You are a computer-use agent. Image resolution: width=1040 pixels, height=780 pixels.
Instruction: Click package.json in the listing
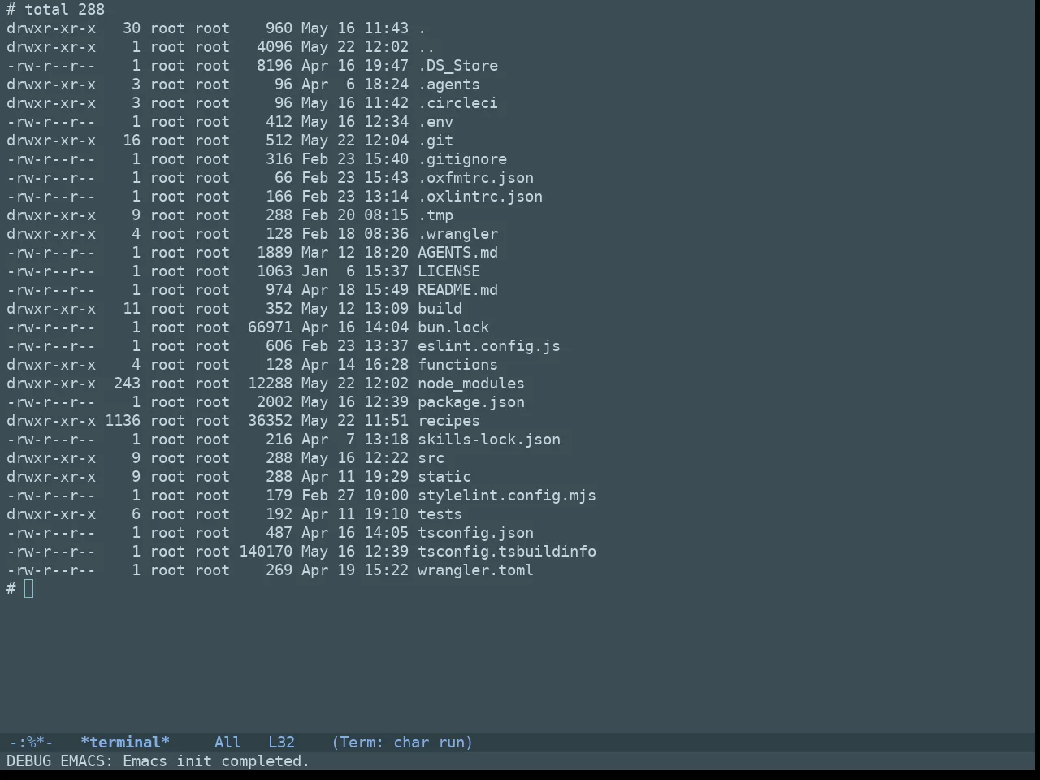tap(471, 402)
